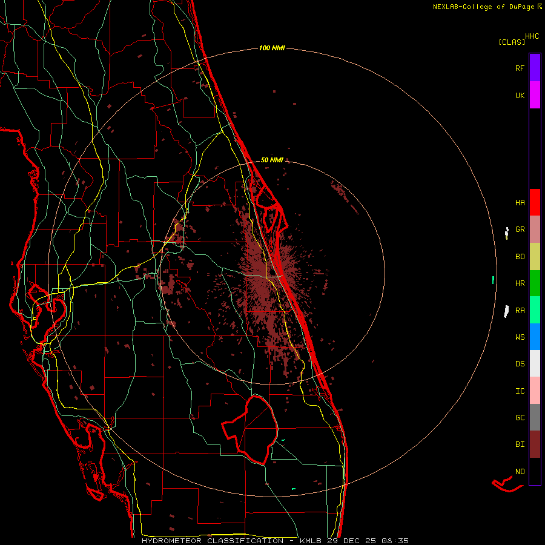545x545 pixels.
Task: Click the RA legend label text
Action: pos(520,310)
